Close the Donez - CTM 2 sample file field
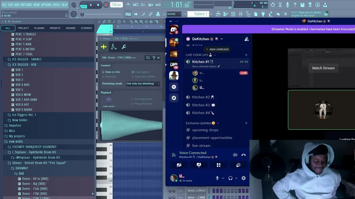Viewport: 355px width, 199px height. click(x=158, y=58)
